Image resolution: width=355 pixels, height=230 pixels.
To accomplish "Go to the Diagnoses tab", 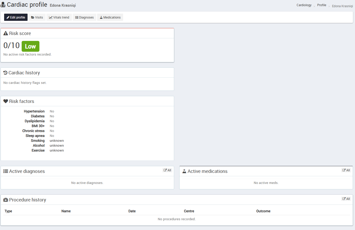I will (x=84, y=17).
